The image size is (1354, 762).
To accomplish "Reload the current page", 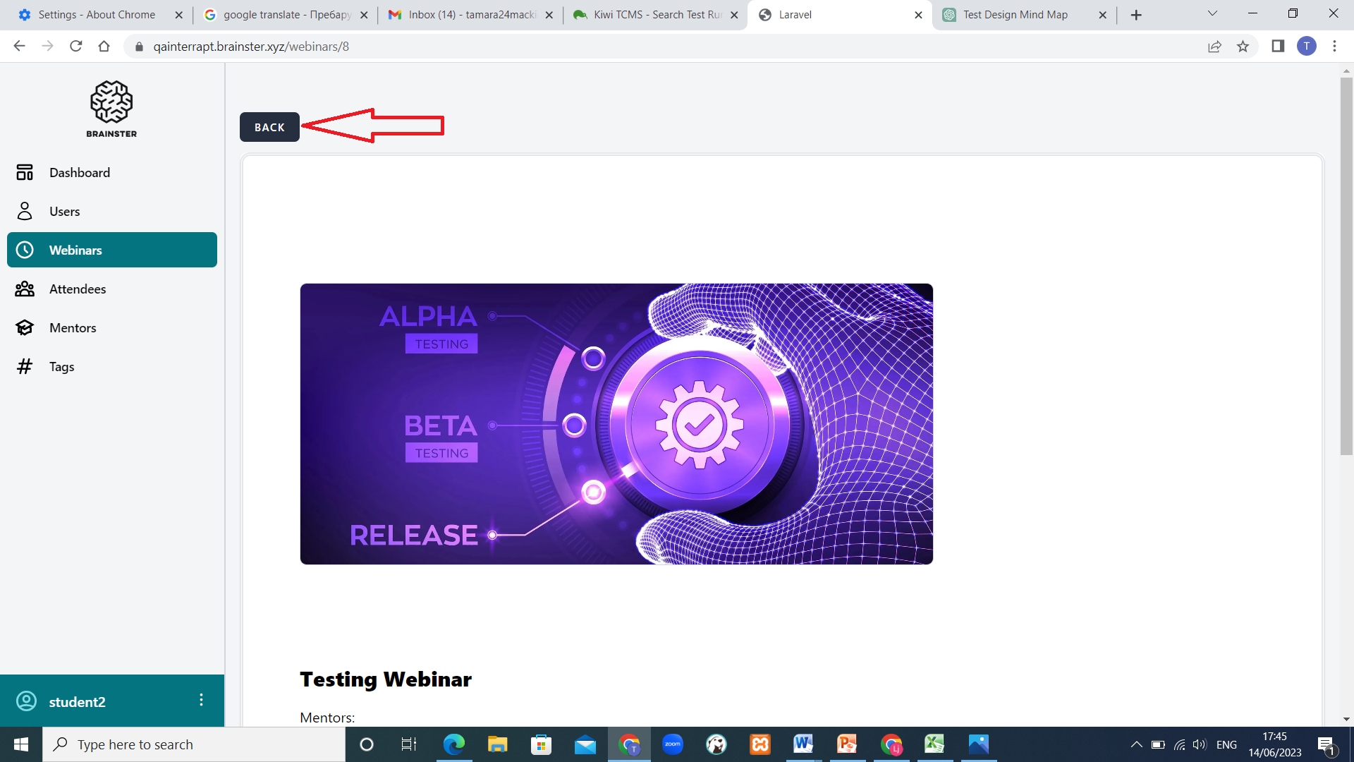I will coord(76,47).
